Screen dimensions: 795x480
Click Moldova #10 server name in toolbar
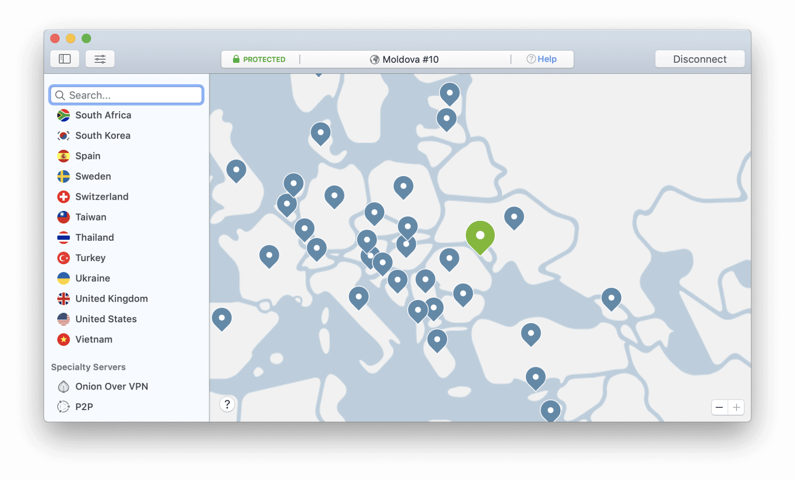point(410,59)
